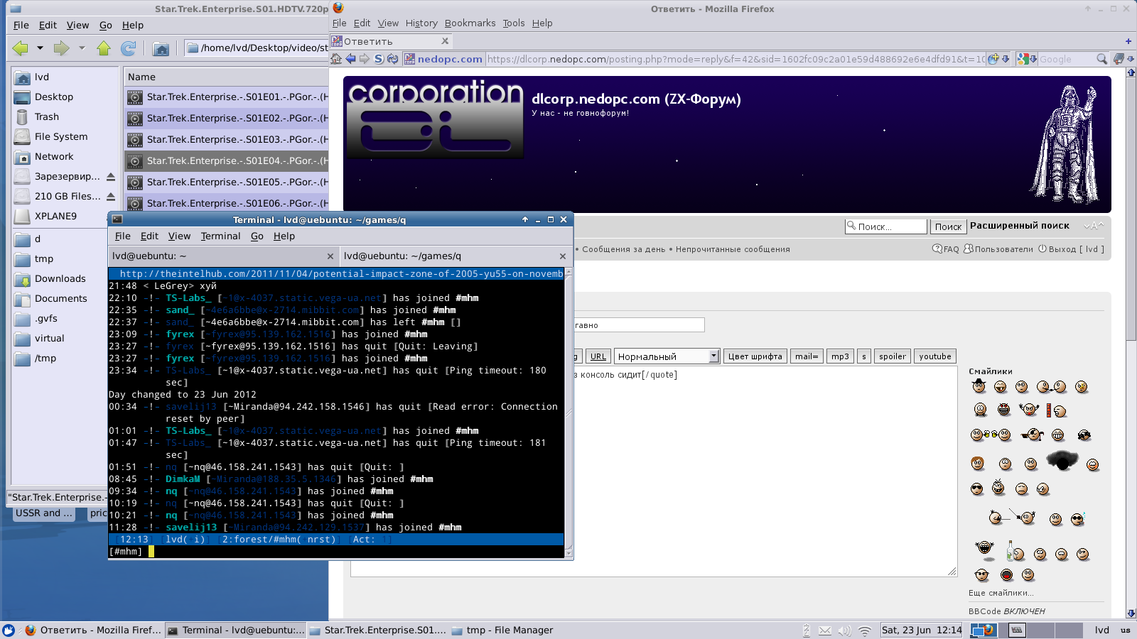Click the file manager green back arrow
1137x639 pixels.
(20, 48)
